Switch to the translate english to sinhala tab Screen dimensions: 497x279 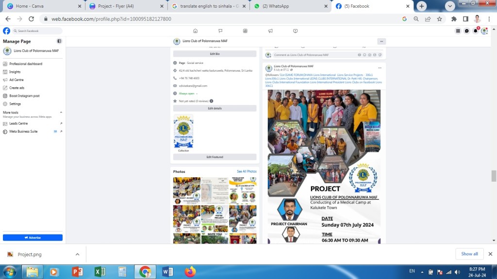[x=208, y=6]
